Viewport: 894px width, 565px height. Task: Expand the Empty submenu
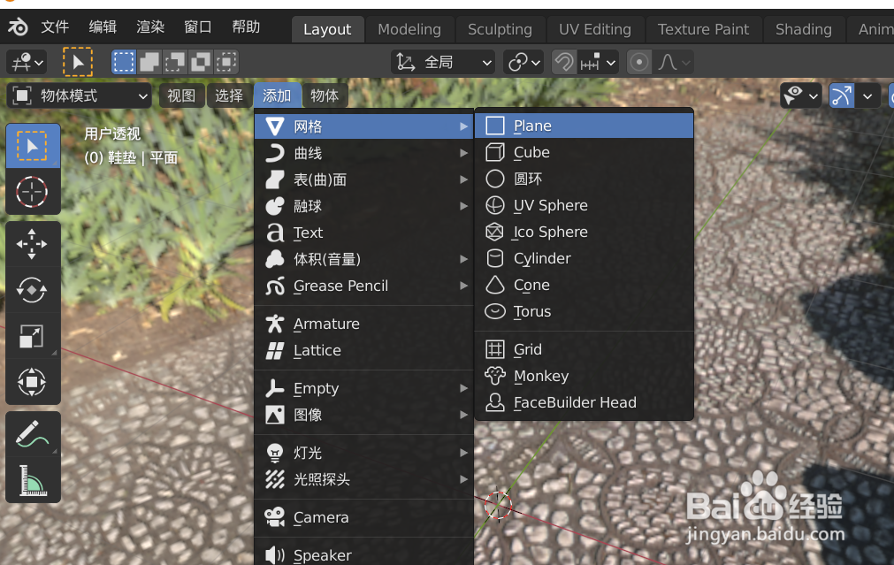click(364, 388)
